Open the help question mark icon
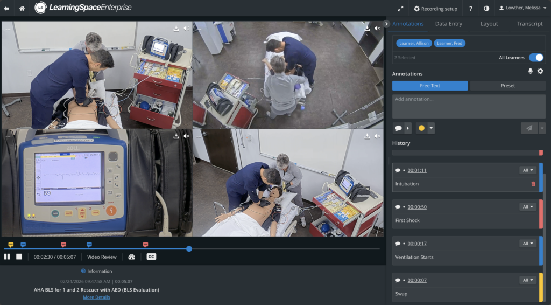Viewport: 551px width, 305px height. click(470, 9)
